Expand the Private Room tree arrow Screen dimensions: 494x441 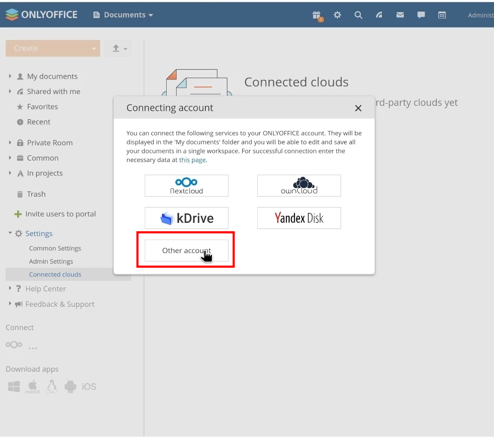10,143
